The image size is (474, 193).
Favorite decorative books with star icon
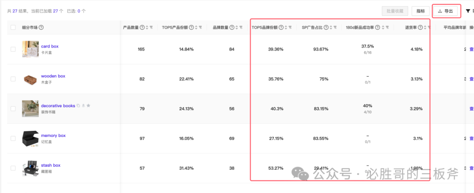coord(88,105)
